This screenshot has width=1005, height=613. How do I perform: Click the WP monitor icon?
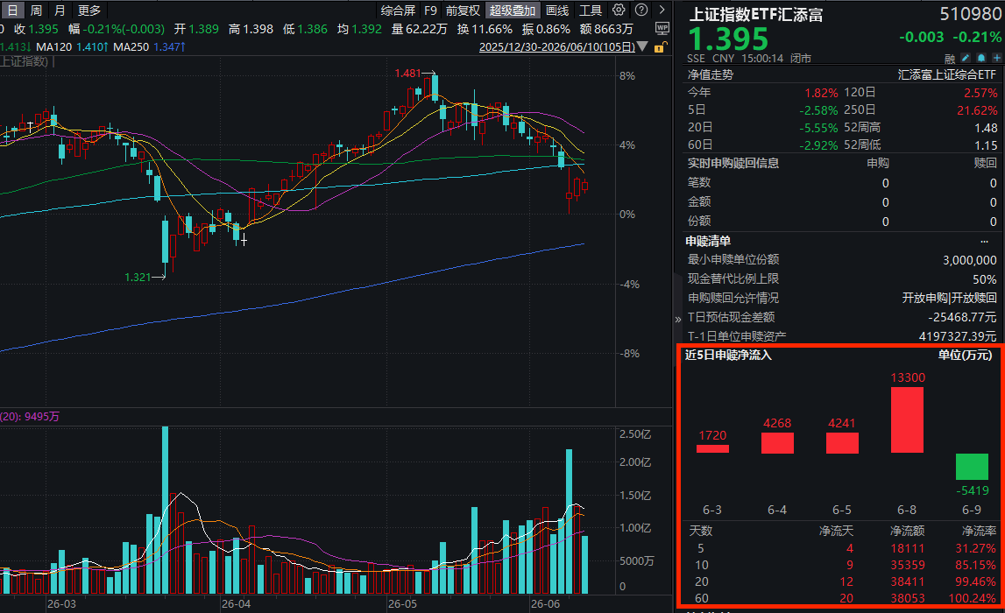[x=662, y=28]
